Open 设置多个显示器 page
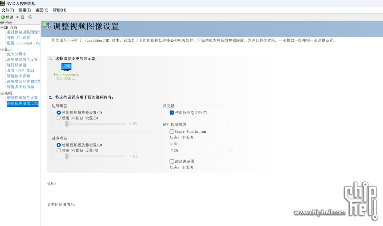383x226 pixels. pyautogui.click(x=20, y=87)
